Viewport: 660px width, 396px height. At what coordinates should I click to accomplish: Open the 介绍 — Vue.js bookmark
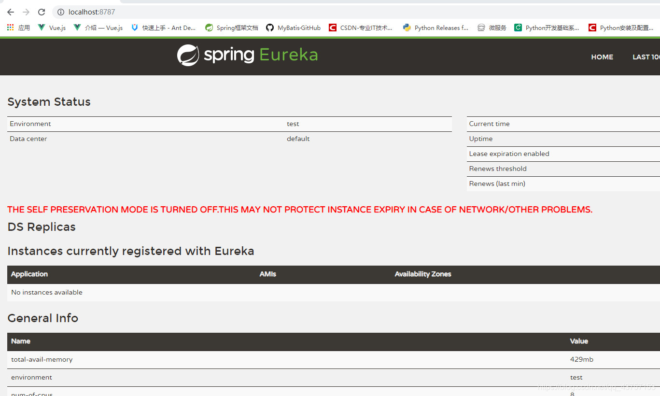98,28
